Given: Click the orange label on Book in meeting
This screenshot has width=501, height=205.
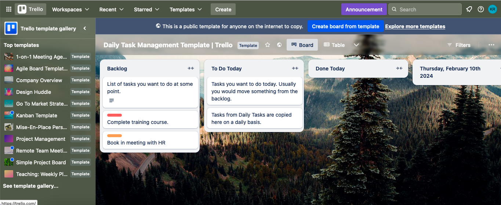Looking at the screenshot, I should coord(115,136).
